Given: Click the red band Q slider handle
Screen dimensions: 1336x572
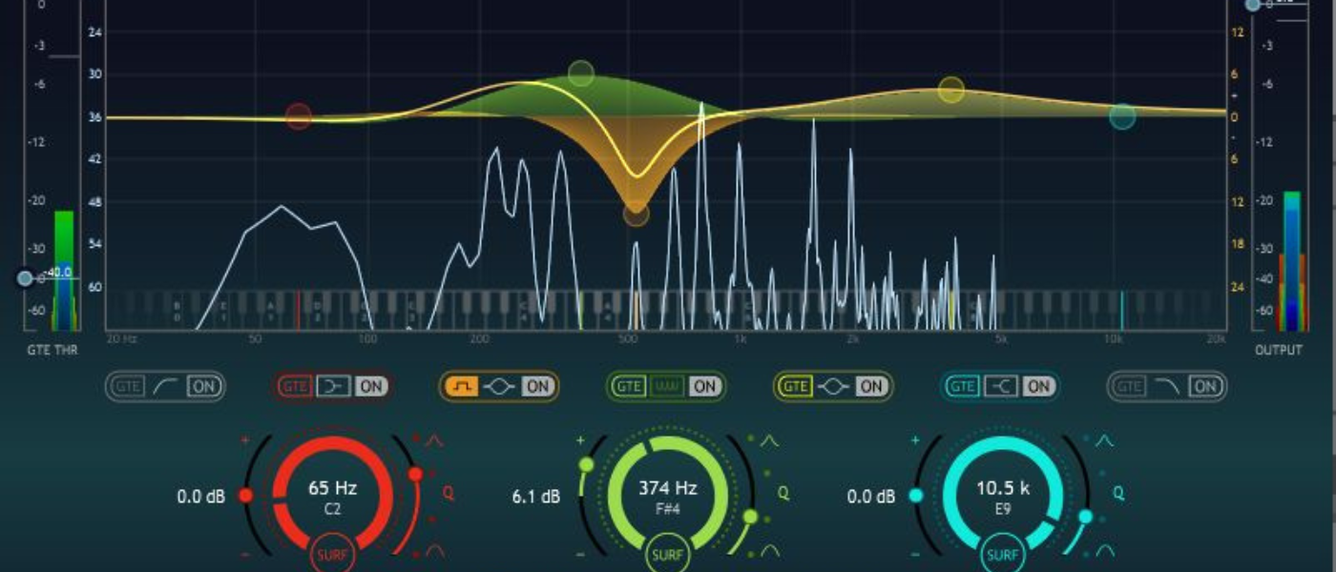Looking at the screenshot, I should pos(415,474).
